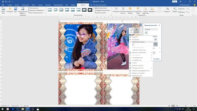Close the Layout Options (Параметры разметки) panel

159,25
